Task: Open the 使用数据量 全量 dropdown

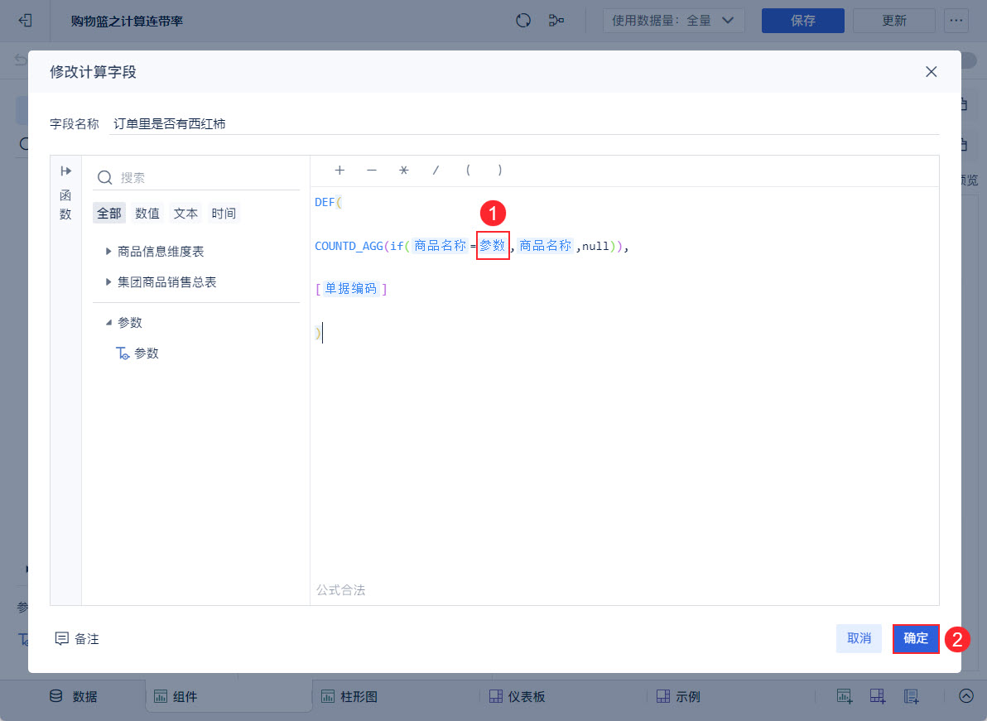Action: pyautogui.click(x=673, y=21)
